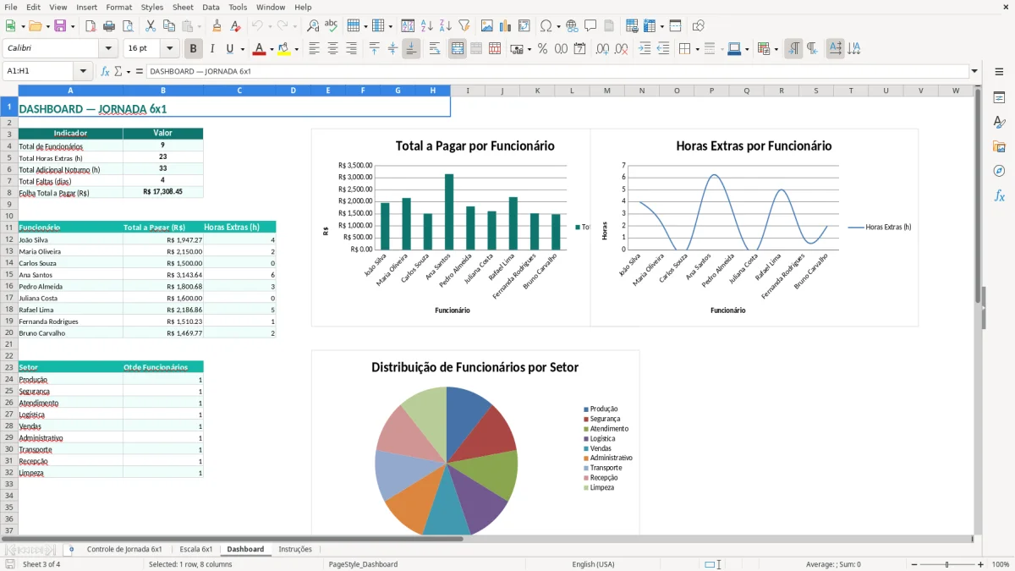Undo the last action
Viewport: 1015px width, 571px height.
pos(258,26)
